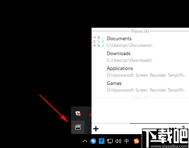Expand hidden tray icons chevron
The width and height of the screenshot is (189, 148).
(x=85, y=141)
